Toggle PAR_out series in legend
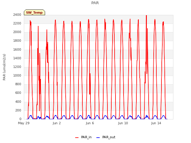 (106, 137)
